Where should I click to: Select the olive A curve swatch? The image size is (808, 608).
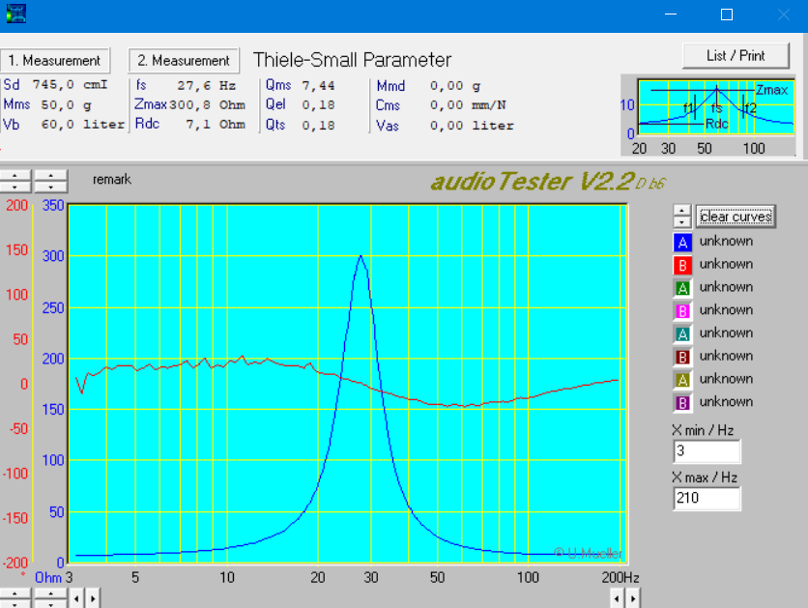[x=682, y=380]
